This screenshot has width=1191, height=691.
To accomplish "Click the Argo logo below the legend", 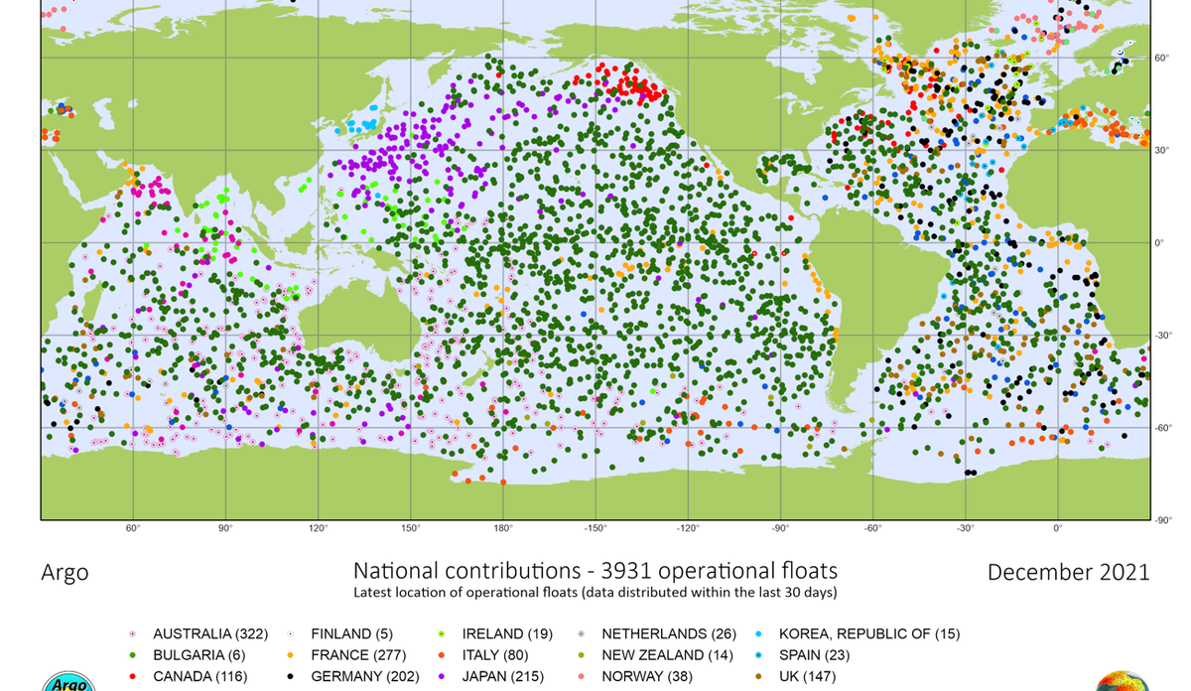I will (x=68, y=681).
